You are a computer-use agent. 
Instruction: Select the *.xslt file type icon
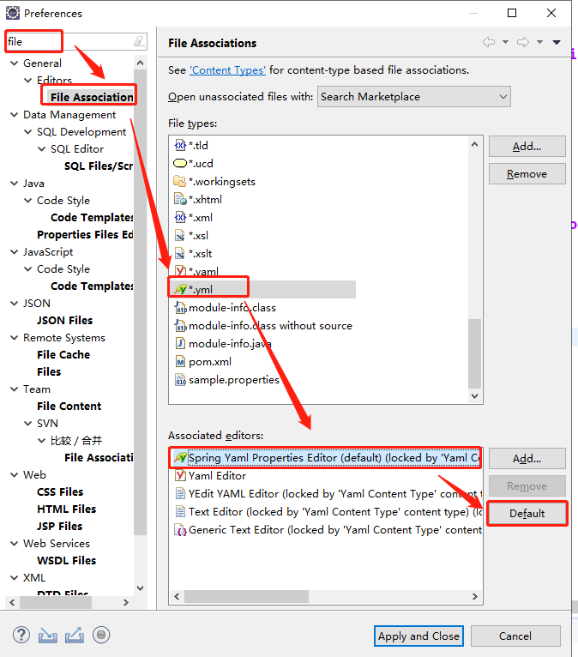click(x=180, y=254)
